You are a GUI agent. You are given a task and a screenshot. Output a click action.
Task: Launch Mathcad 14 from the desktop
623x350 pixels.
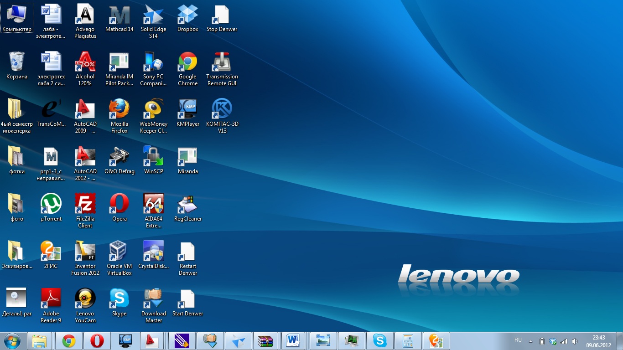[x=119, y=18]
